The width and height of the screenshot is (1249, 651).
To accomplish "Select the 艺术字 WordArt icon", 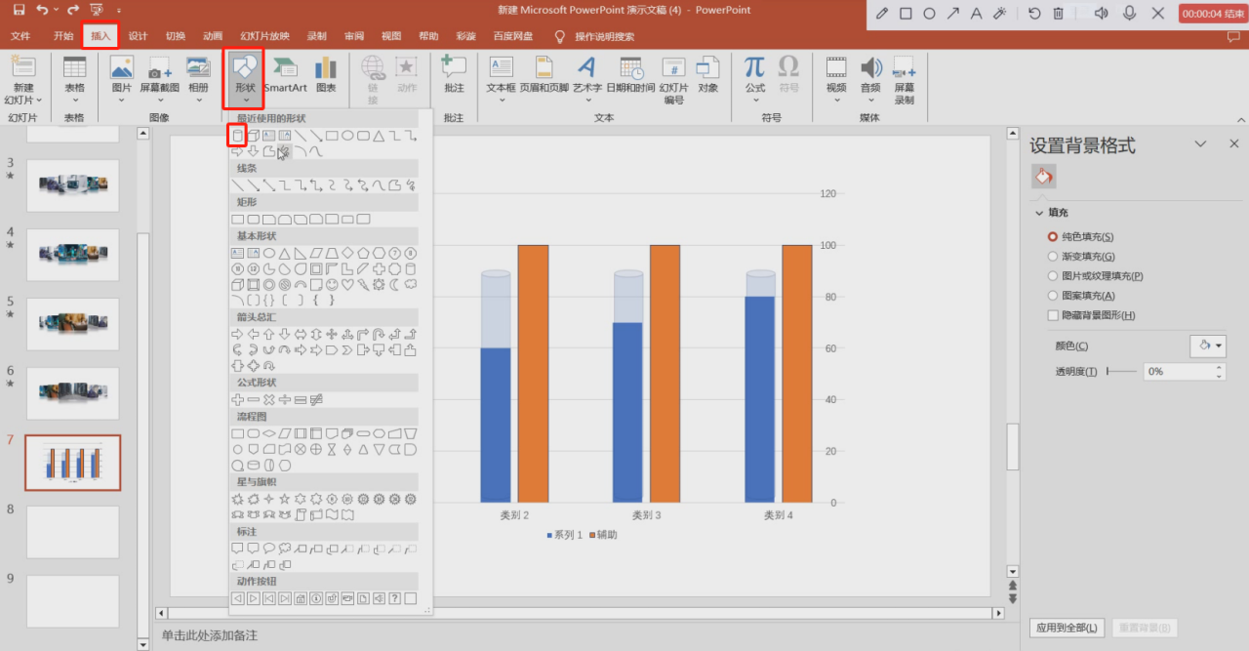I will point(586,75).
